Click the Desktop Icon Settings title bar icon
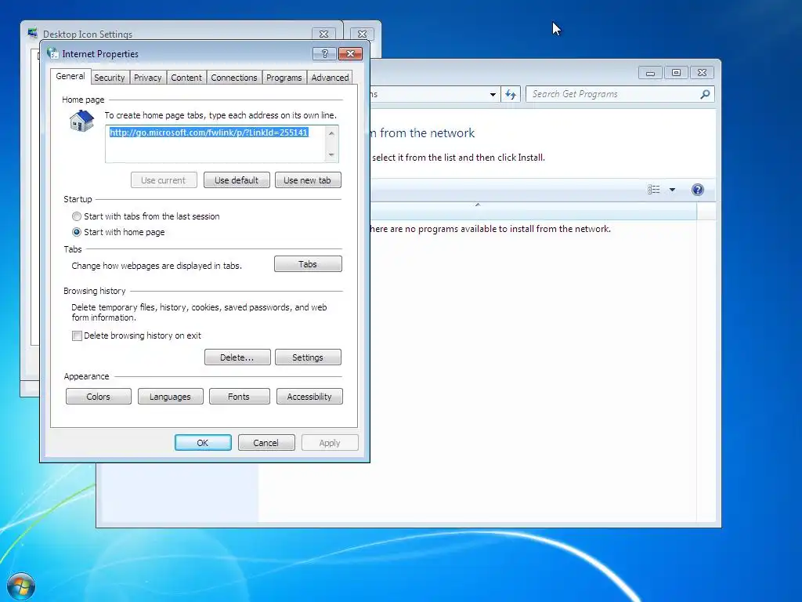Image resolution: width=802 pixels, height=602 pixels. click(x=33, y=33)
